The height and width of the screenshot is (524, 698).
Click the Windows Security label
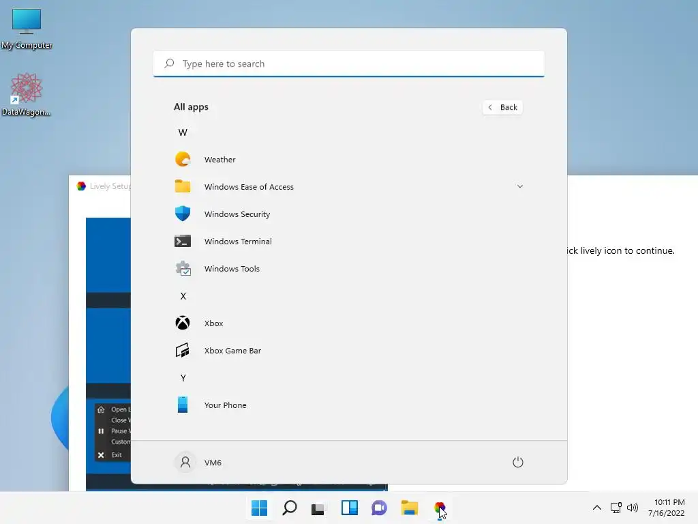click(237, 214)
